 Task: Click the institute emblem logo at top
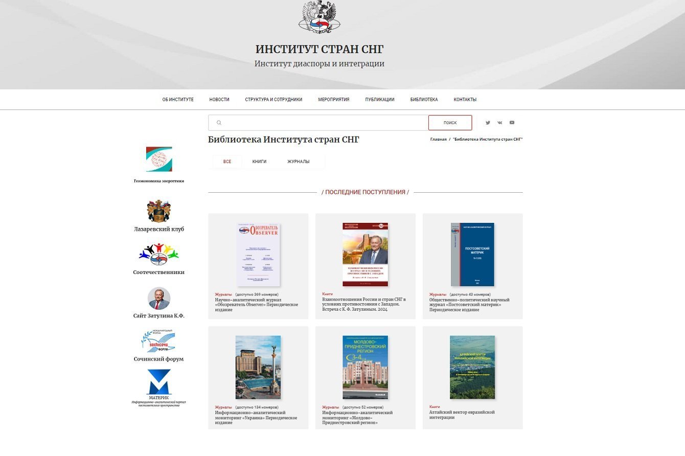click(319, 17)
